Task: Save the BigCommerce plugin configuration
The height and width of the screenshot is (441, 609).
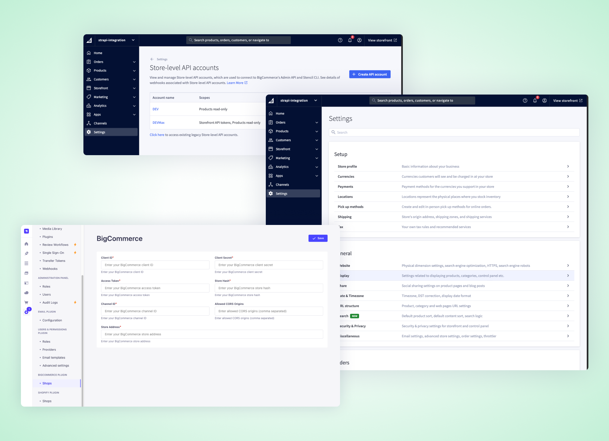Action: pyautogui.click(x=318, y=238)
